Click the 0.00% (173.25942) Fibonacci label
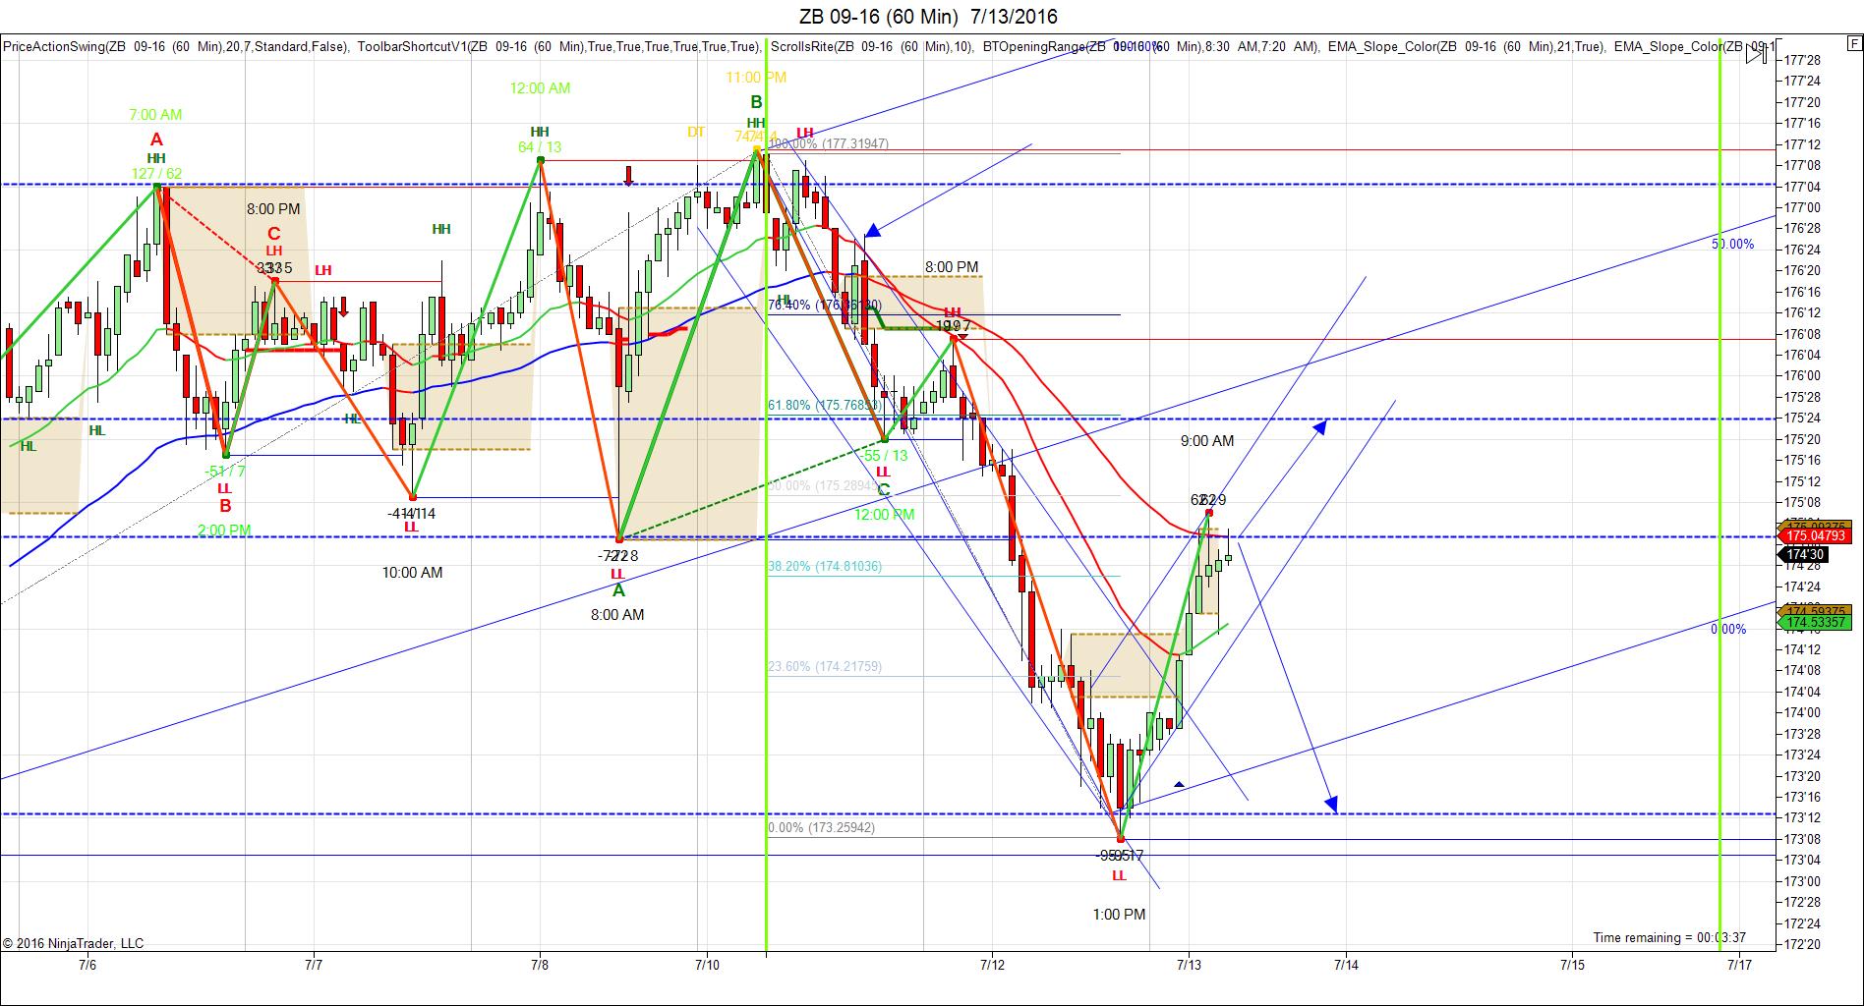This screenshot has width=1864, height=1006. click(821, 827)
